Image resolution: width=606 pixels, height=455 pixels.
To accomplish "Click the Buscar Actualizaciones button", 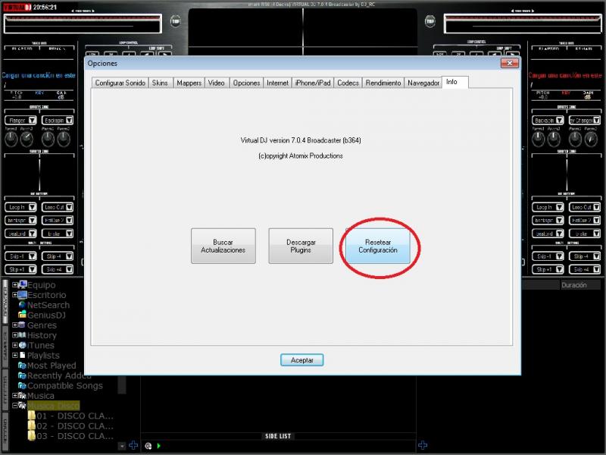I will (x=223, y=246).
